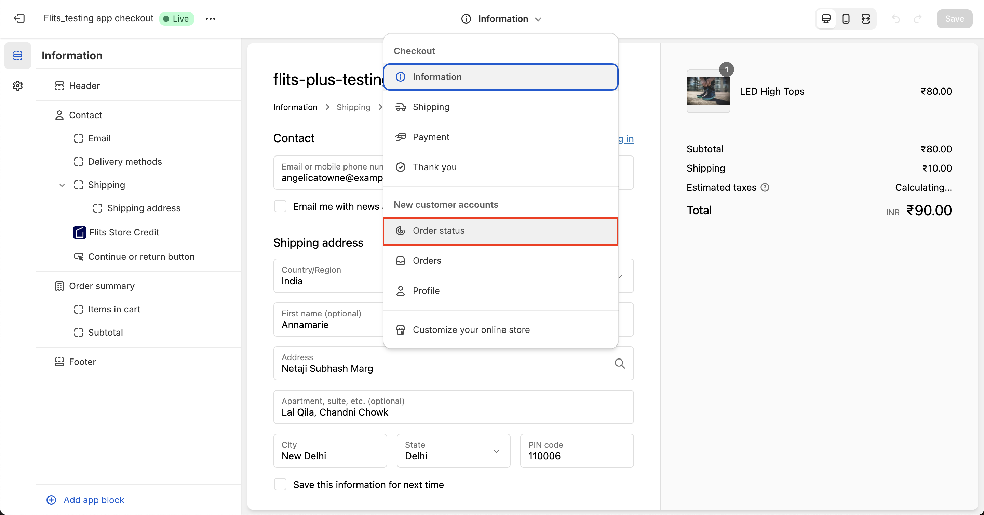This screenshot has width=984, height=515.
Task: Select the Sections panel icon
Action: point(17,56)
